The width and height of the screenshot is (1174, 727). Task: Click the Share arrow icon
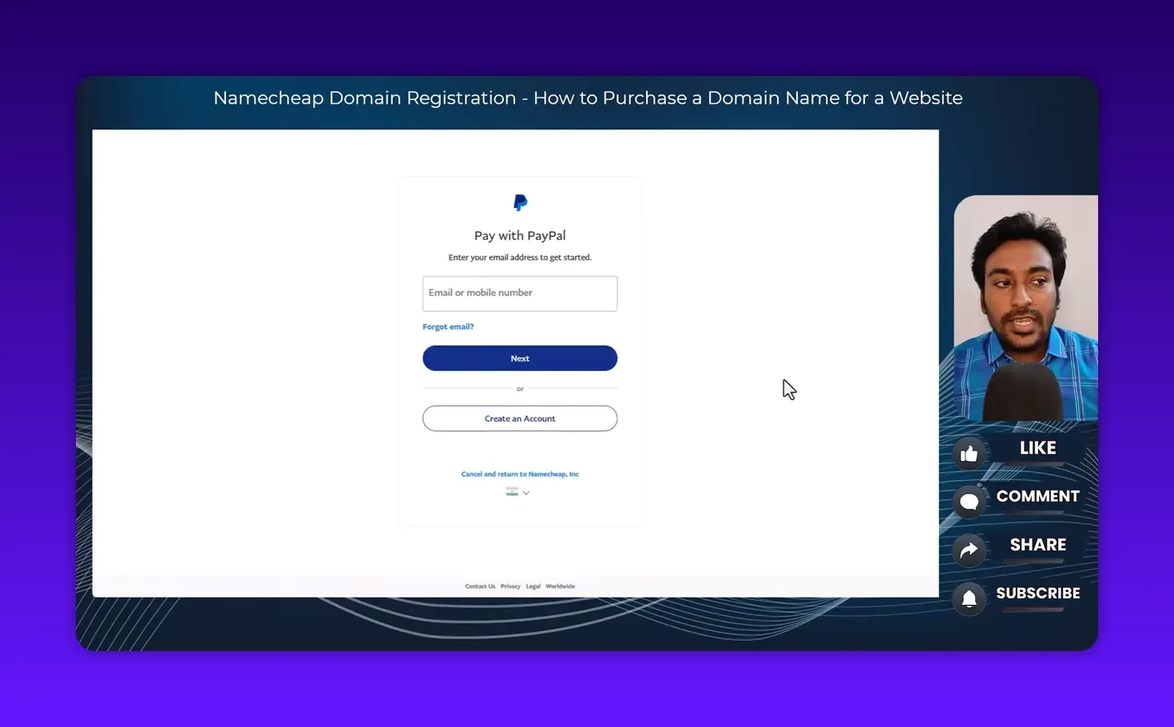click(969, 550)
